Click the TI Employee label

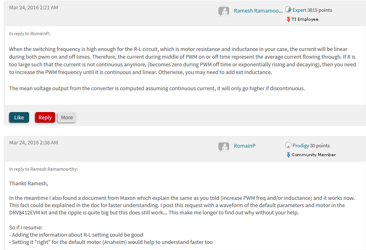[305, 19]
